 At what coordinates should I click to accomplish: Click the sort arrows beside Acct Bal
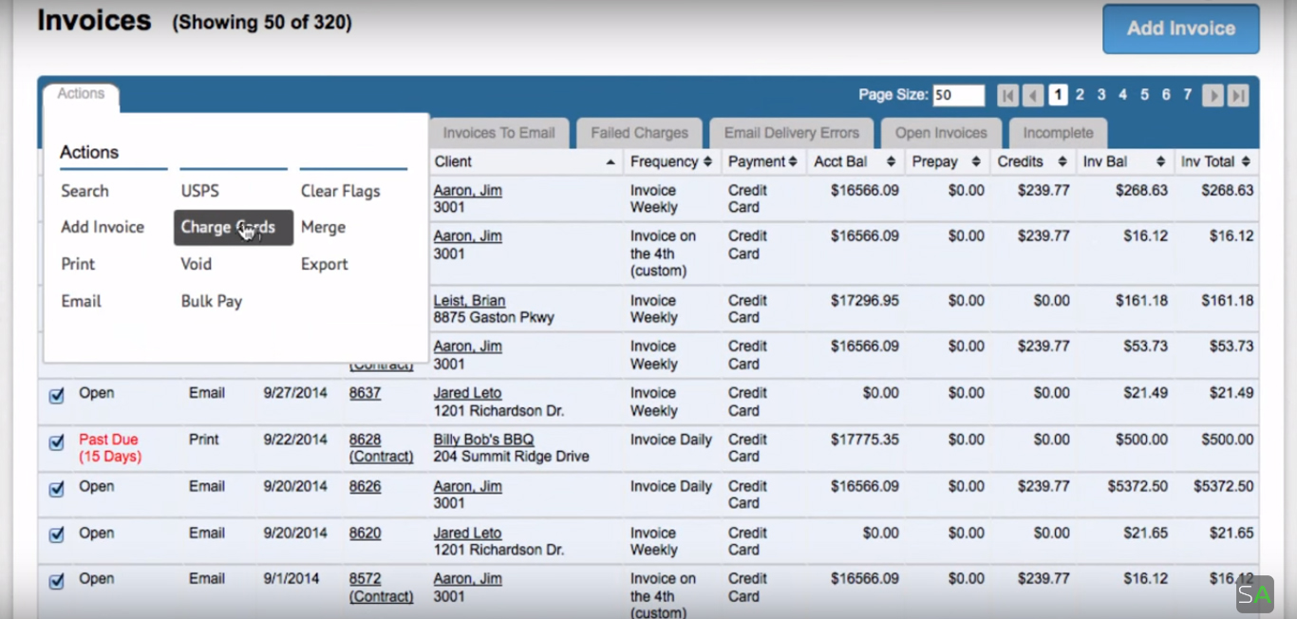[891, 162]
